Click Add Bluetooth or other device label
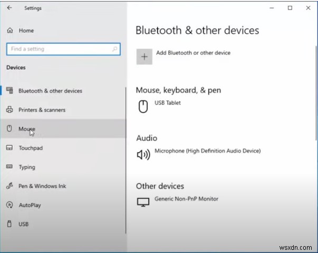Screen dimensions: 318x253 pos(192,53)
